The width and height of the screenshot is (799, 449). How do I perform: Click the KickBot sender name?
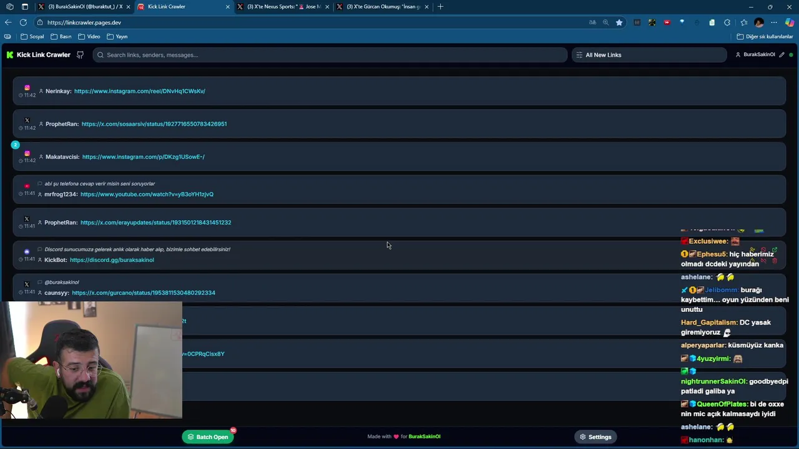[x=56, y=260]
